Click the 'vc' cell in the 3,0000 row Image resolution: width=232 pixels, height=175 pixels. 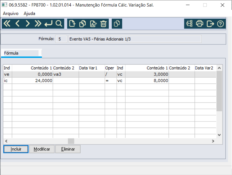121,74
